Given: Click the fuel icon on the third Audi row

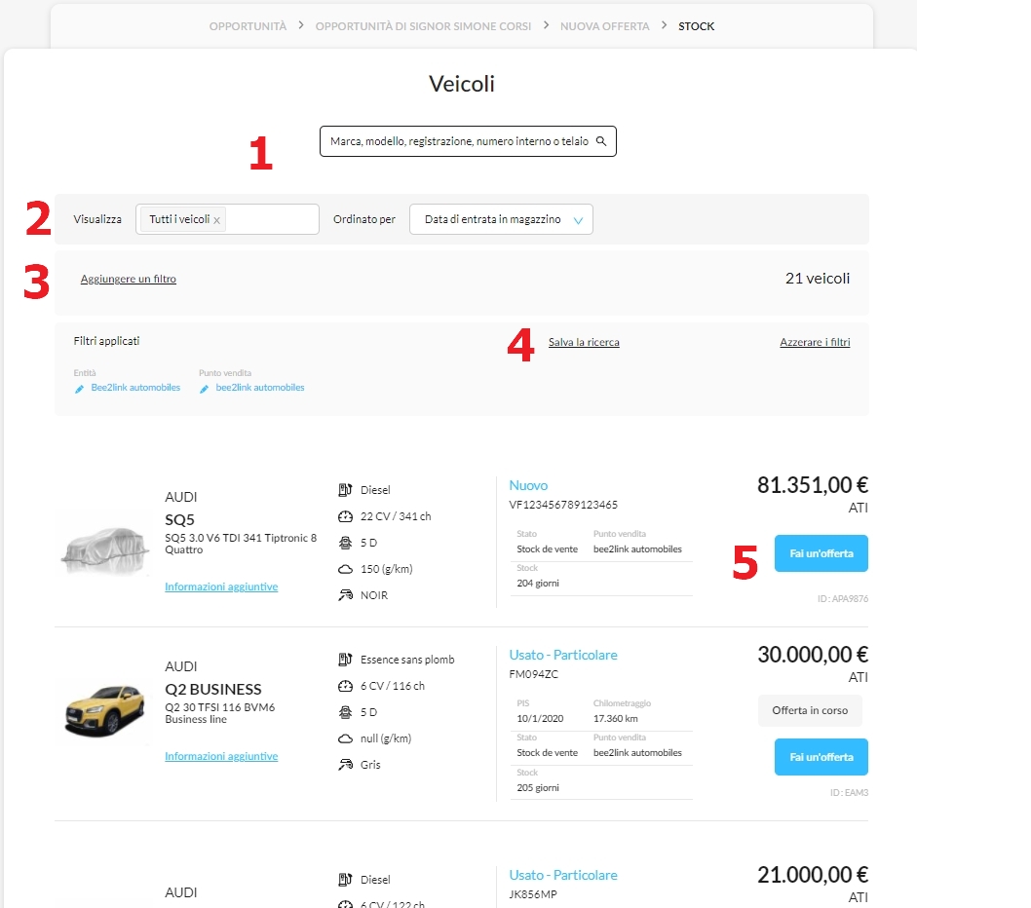Looking at the screenshot, I should [345, 880].
